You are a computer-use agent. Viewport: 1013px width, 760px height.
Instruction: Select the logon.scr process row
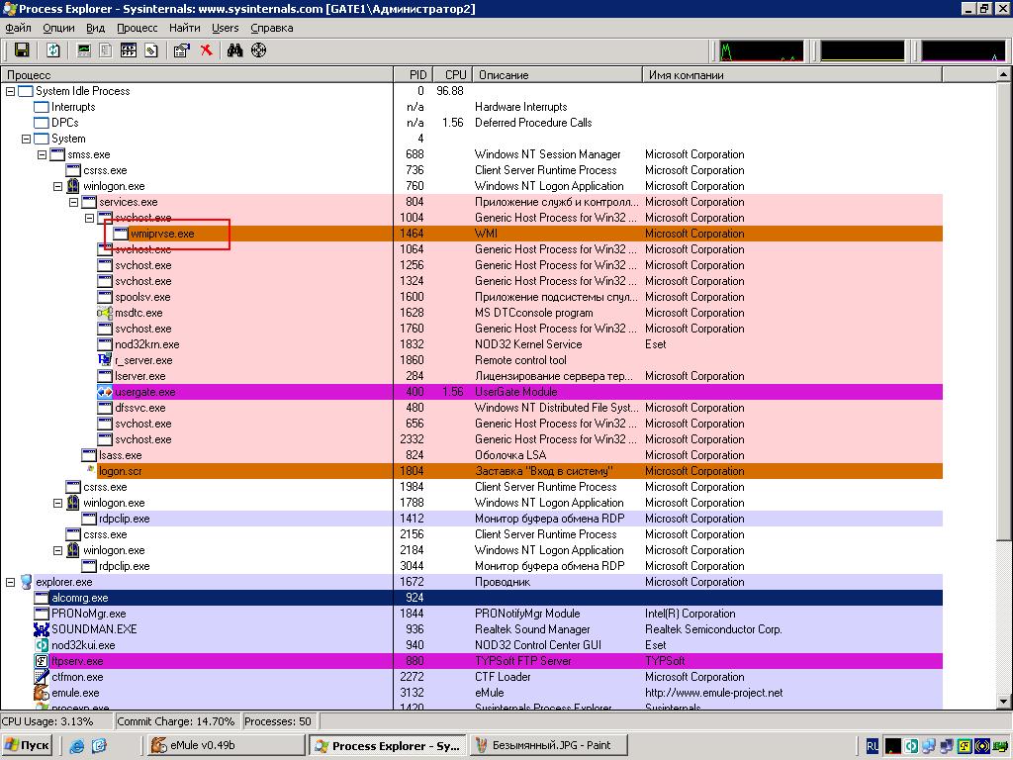point(472,471)
